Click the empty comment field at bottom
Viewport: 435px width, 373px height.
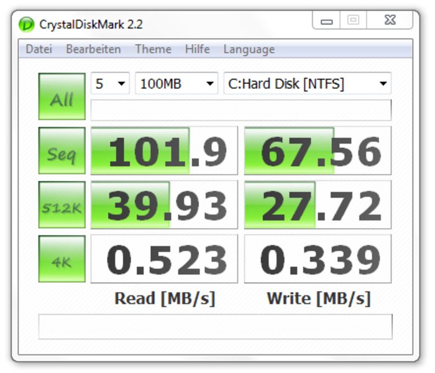coord(216,326)
